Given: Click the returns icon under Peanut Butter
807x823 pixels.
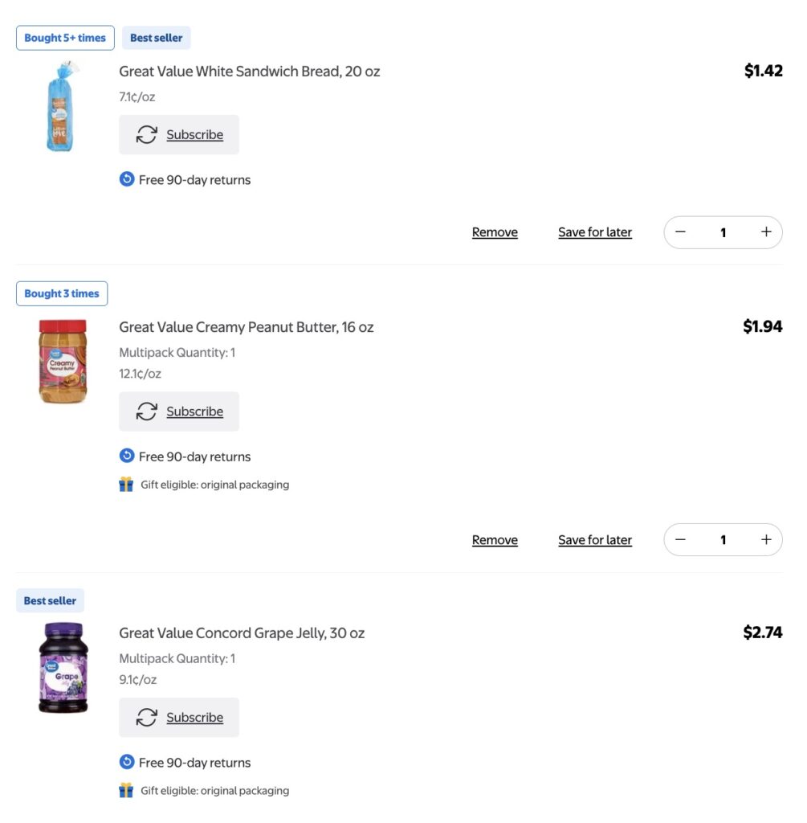Looking at the screenshot, I should (126, 456).
